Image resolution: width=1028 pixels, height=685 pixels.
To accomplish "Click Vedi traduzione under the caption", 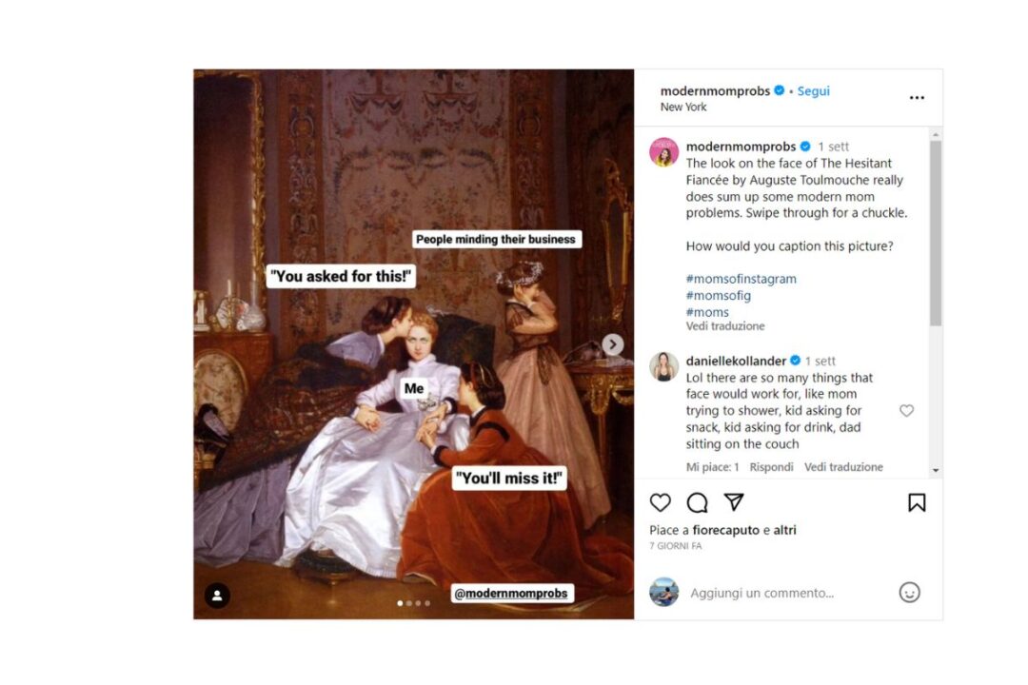I will (725, 325).
